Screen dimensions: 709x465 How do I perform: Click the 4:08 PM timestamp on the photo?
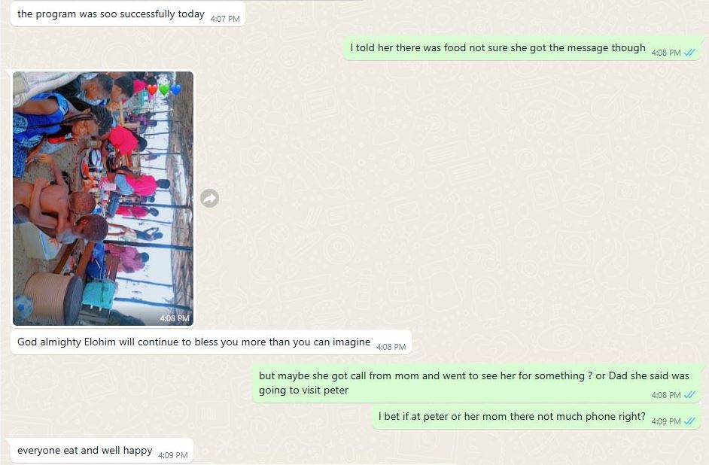pyautogui.click(x=175, y=318)
